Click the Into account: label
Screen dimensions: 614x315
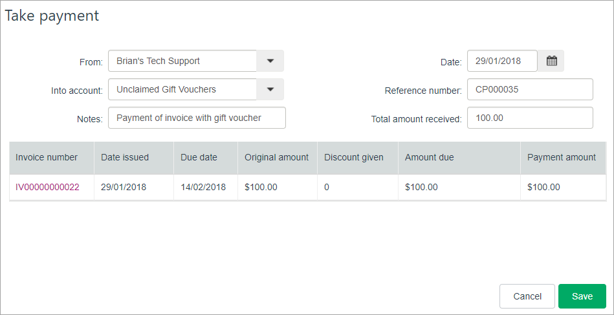[x=77, y=91]
